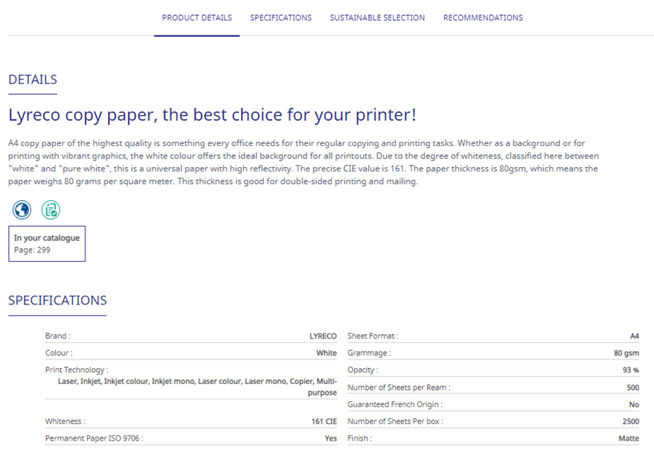Select Number of Sheets per Ream value 500
654x460 pixels.
(633, 388)
